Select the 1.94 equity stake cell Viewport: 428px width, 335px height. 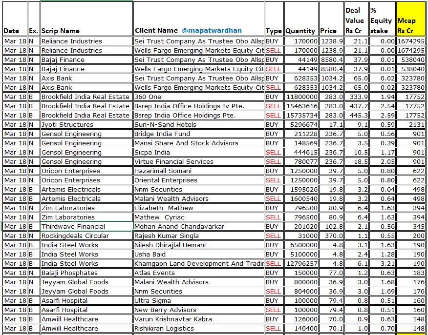382,97
